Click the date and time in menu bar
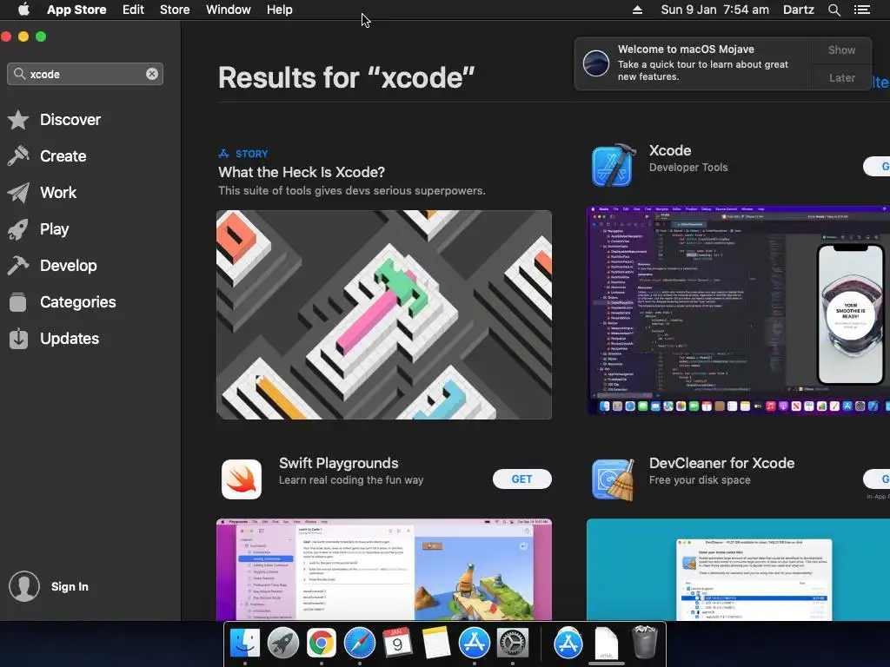The image size is (890, 667). point(714,10)
